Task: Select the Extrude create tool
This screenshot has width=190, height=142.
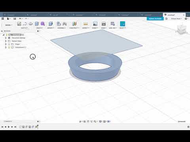Action: 37,24
